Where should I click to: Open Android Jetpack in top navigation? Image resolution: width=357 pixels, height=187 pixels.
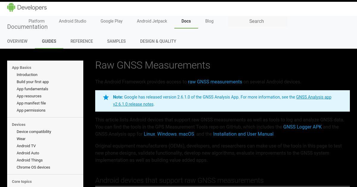click(x=152, y=21)
